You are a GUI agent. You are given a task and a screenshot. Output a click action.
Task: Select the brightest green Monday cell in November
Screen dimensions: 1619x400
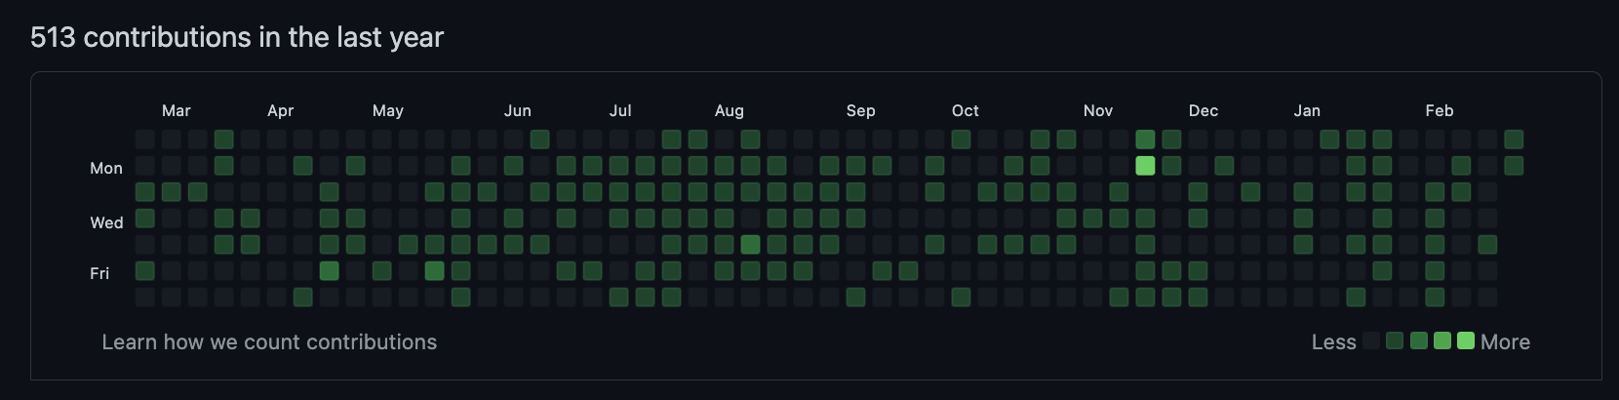point(1145,166)
